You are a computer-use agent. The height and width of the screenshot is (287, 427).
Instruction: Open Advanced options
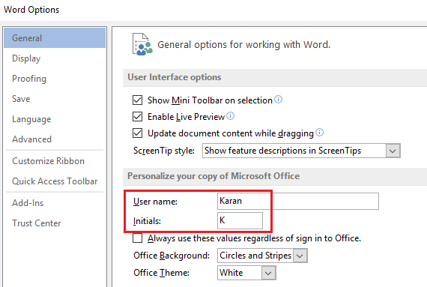pyautogui.click(x=32, y=139)
